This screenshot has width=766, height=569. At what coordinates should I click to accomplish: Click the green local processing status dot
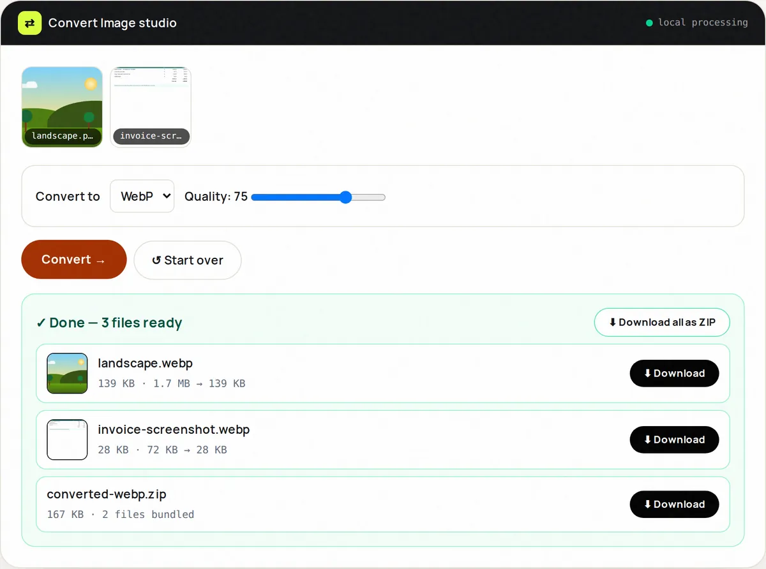tap(649, 23)
